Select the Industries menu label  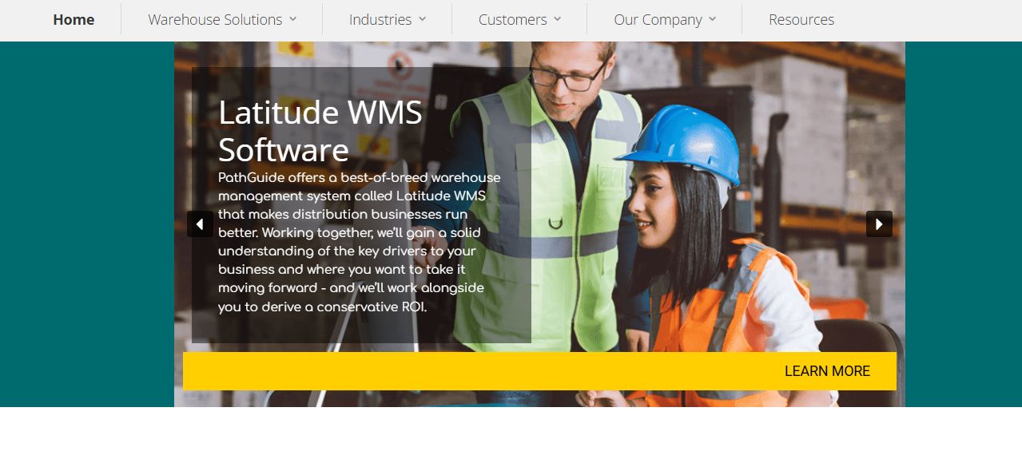point(380,20)
